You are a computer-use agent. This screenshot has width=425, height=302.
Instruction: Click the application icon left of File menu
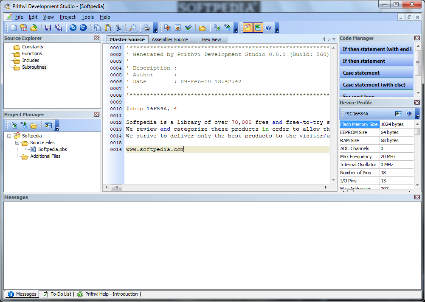[x=9, y=17]
